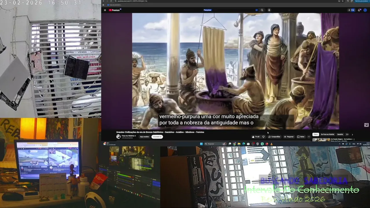This screenshot has height=208, width=370.
Task: Open Microsoft Edge from the taskbar
Action: point(244,144)
